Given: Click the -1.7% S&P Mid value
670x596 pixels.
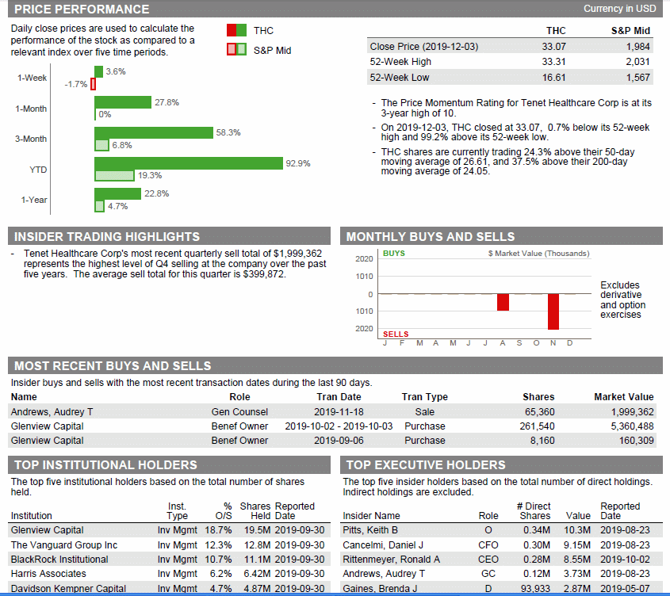Looking at the screenshot, I should (76, 84).
